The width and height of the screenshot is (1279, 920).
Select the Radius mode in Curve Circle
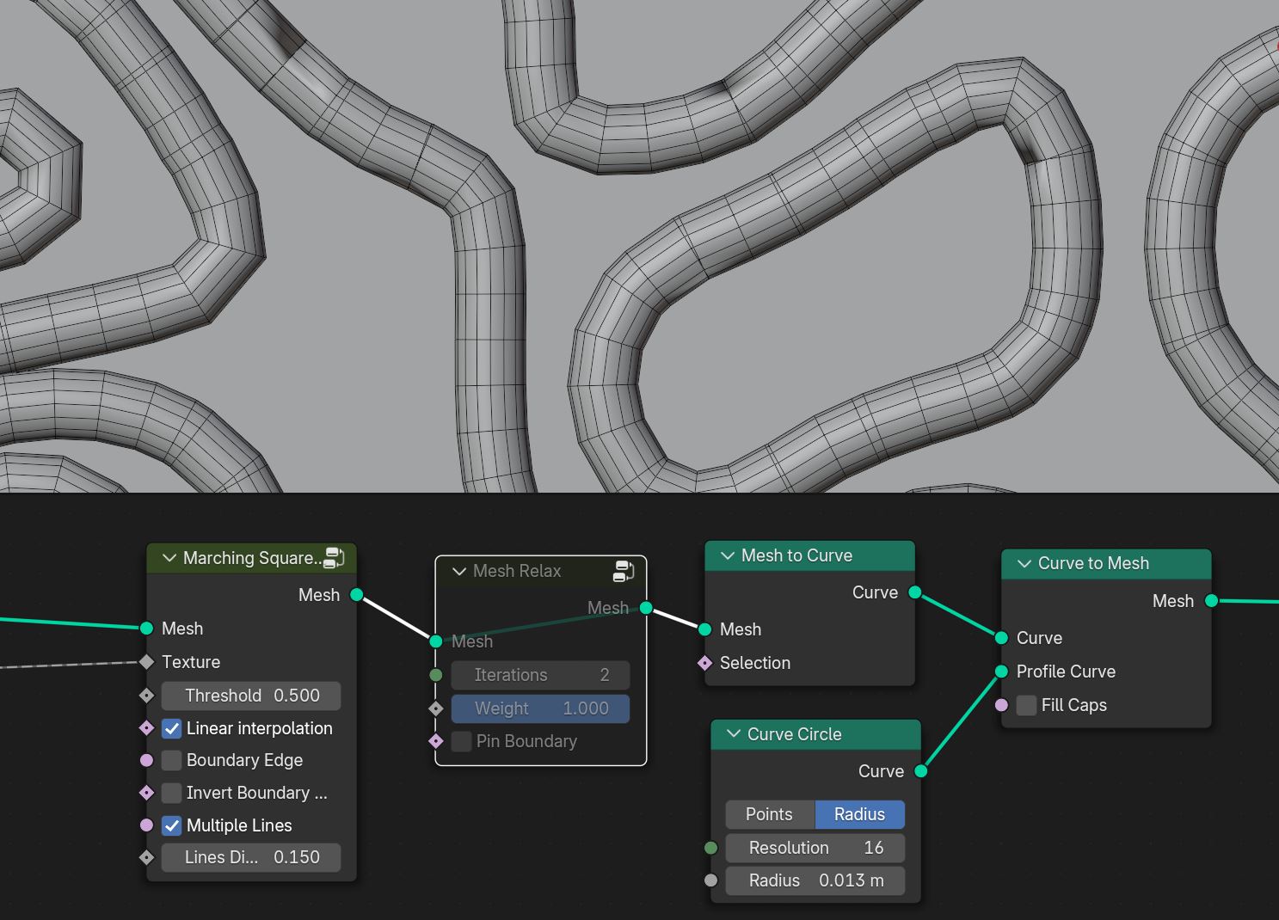(859, 814)
